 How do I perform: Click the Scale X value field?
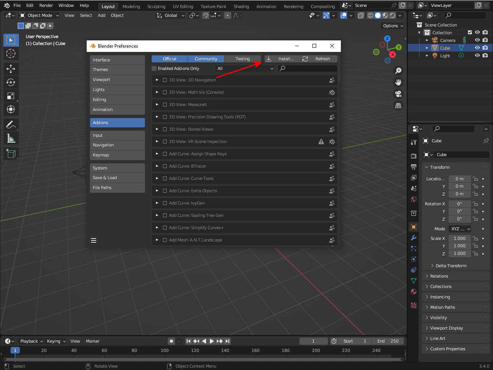point(459,238)
